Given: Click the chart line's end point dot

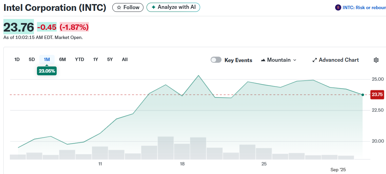Looking at the screenshot, I should coord(363,95).
